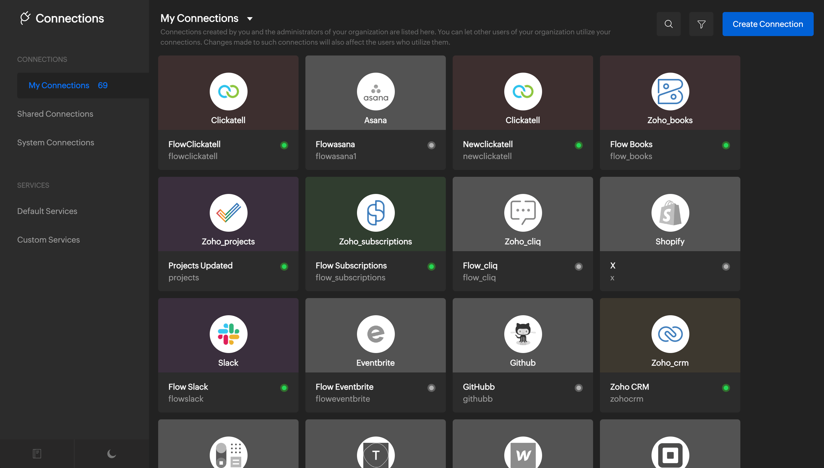Image resolution: width=824 pixels, height=468 pixels.
Task: Open the Zoho CRM connection name
Action: point(629,387)
